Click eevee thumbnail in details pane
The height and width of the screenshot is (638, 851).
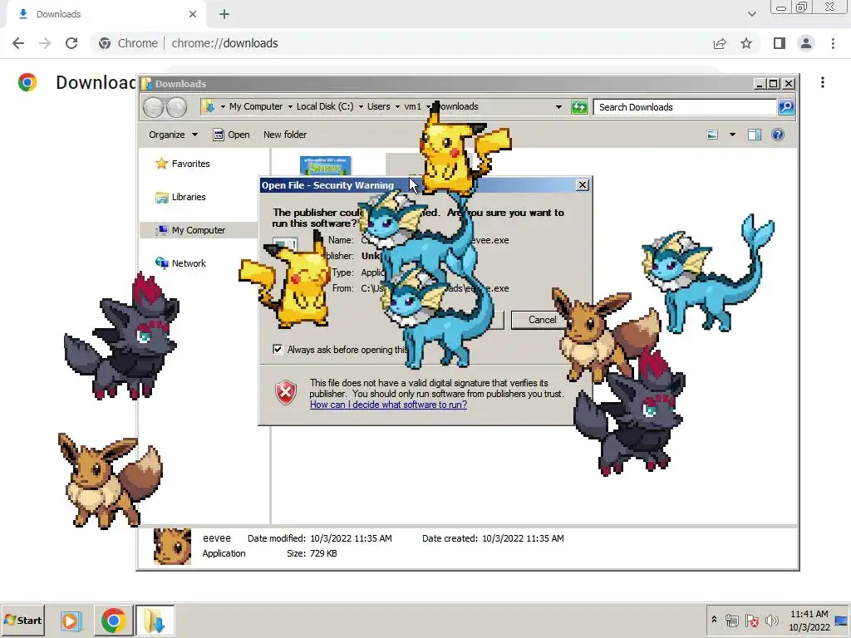(x=172, y=547)
